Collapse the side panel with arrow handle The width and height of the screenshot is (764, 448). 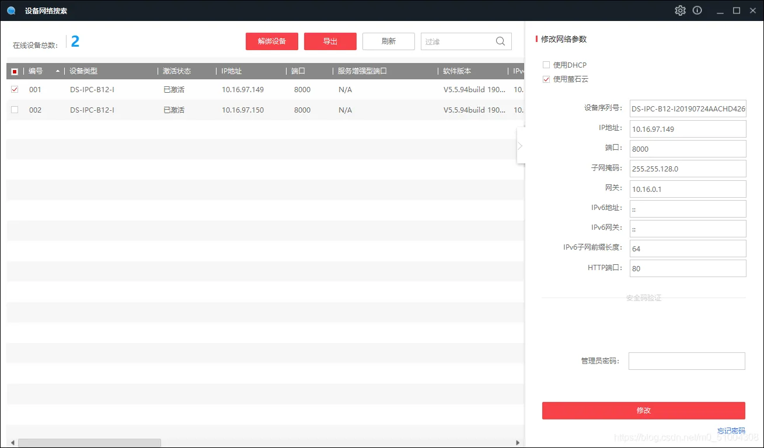(520, 145)
